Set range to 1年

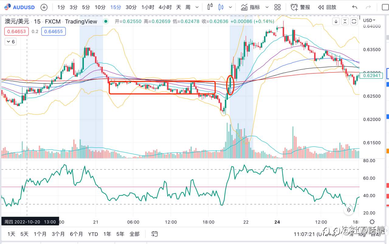[x=107, y=234]
